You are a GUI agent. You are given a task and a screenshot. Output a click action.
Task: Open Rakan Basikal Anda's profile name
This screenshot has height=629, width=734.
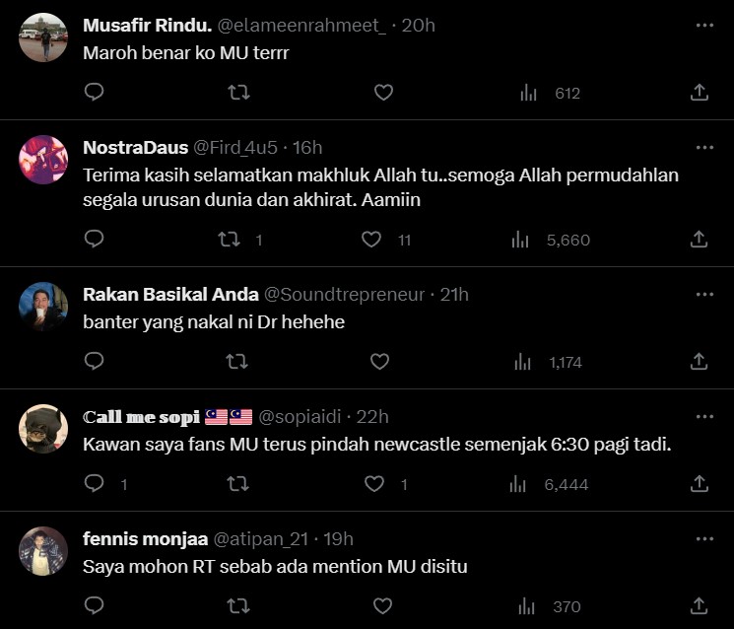click(170, 294)
